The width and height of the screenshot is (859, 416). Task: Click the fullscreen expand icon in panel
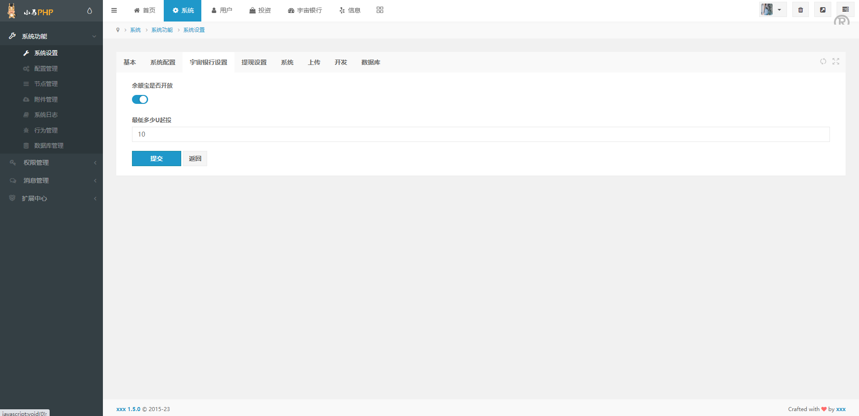tap(835, 61)
